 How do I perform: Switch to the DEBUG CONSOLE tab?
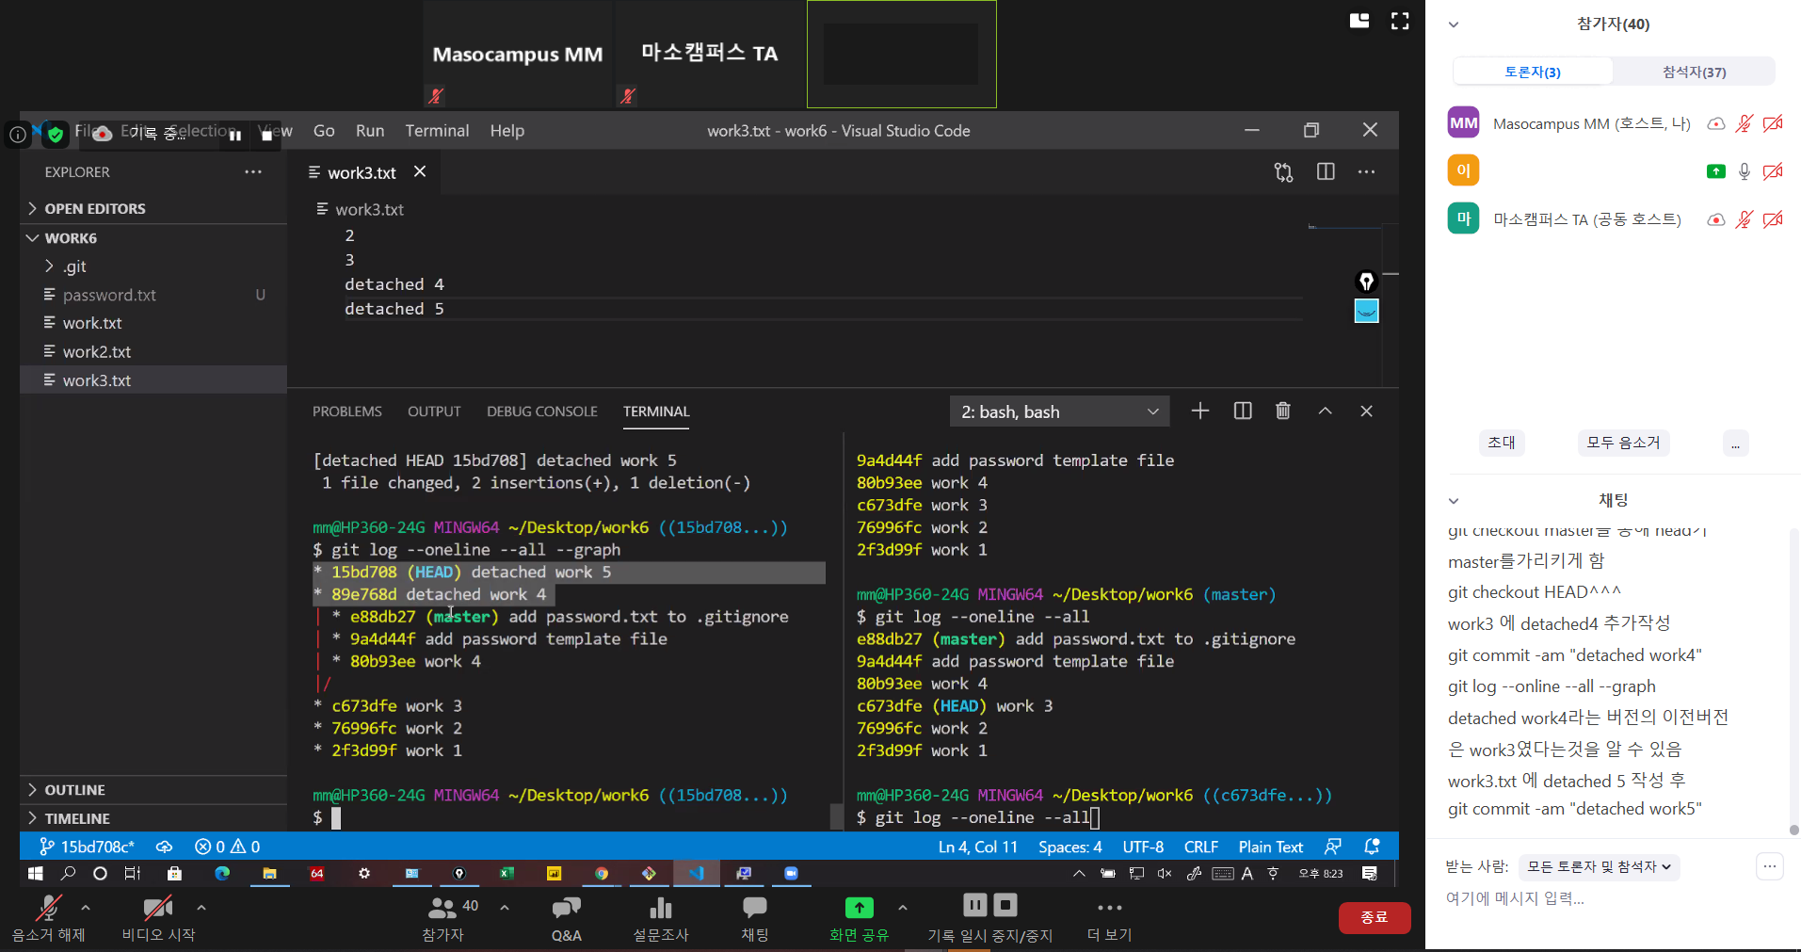(541, 411)
